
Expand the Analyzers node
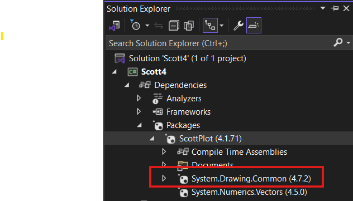(x=139, y=98)
